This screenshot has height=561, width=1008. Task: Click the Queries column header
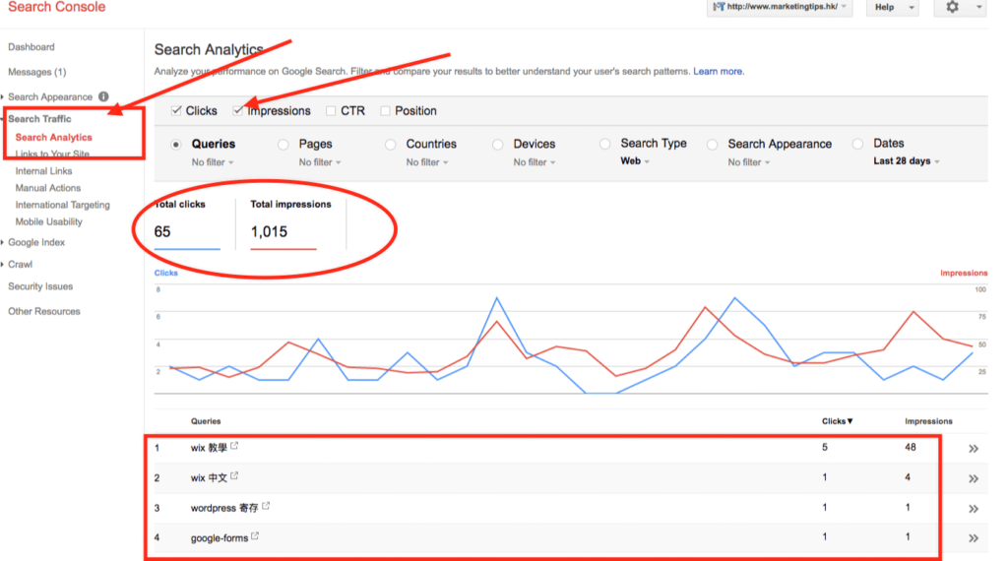[x=206, y=421]
